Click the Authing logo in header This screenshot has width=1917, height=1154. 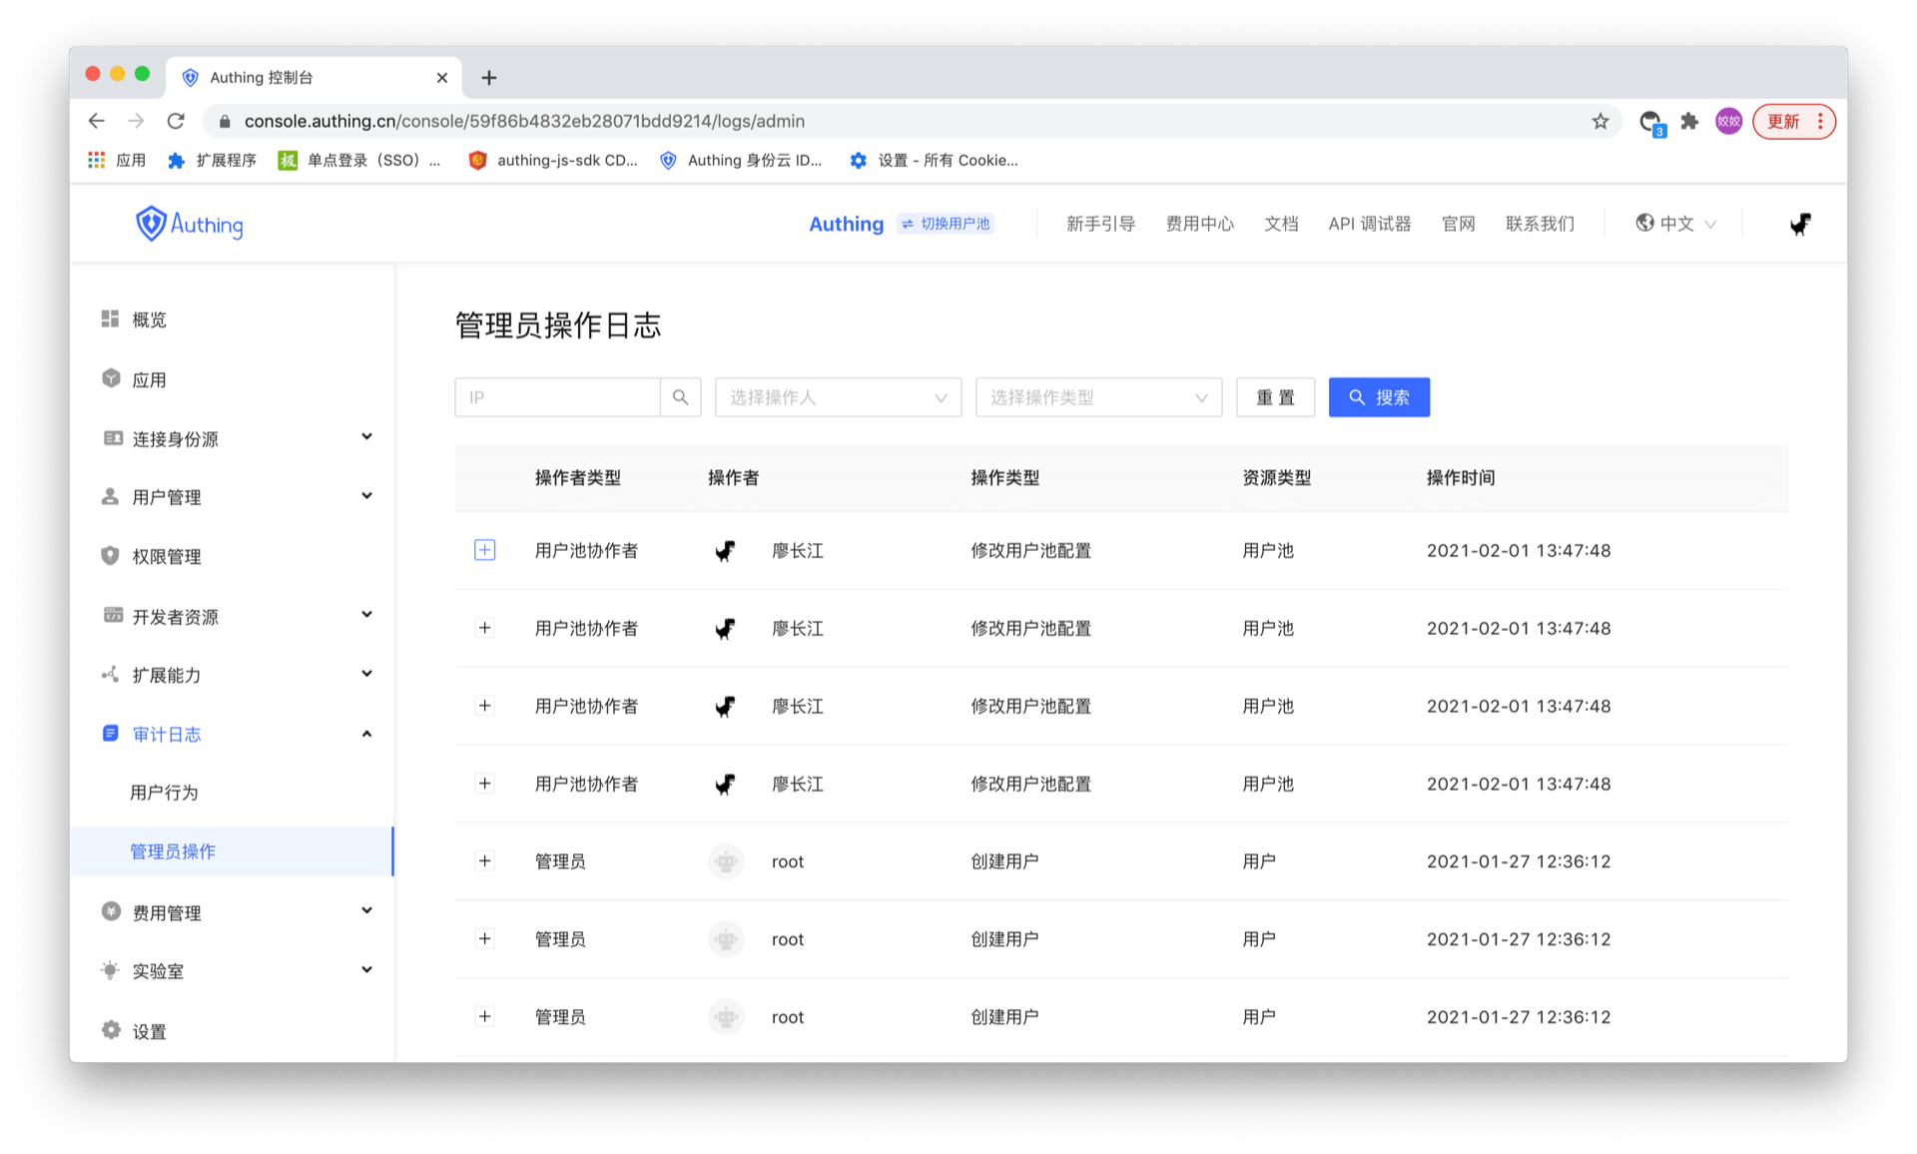pyautogui.click(x=190, y=224)
